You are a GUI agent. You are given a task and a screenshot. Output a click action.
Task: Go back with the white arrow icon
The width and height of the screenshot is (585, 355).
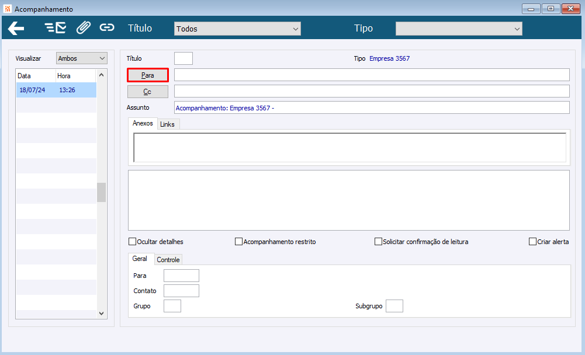pyautogui.click(x=16, y=28)
